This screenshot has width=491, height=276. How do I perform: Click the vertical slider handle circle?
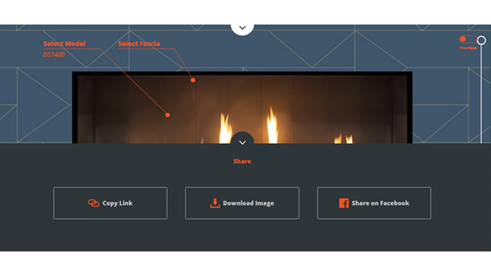[482, 40]
